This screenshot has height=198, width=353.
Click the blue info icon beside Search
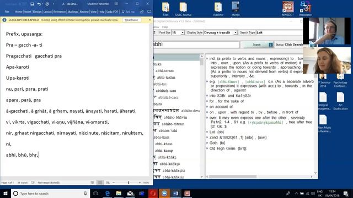tap(271, 45)
